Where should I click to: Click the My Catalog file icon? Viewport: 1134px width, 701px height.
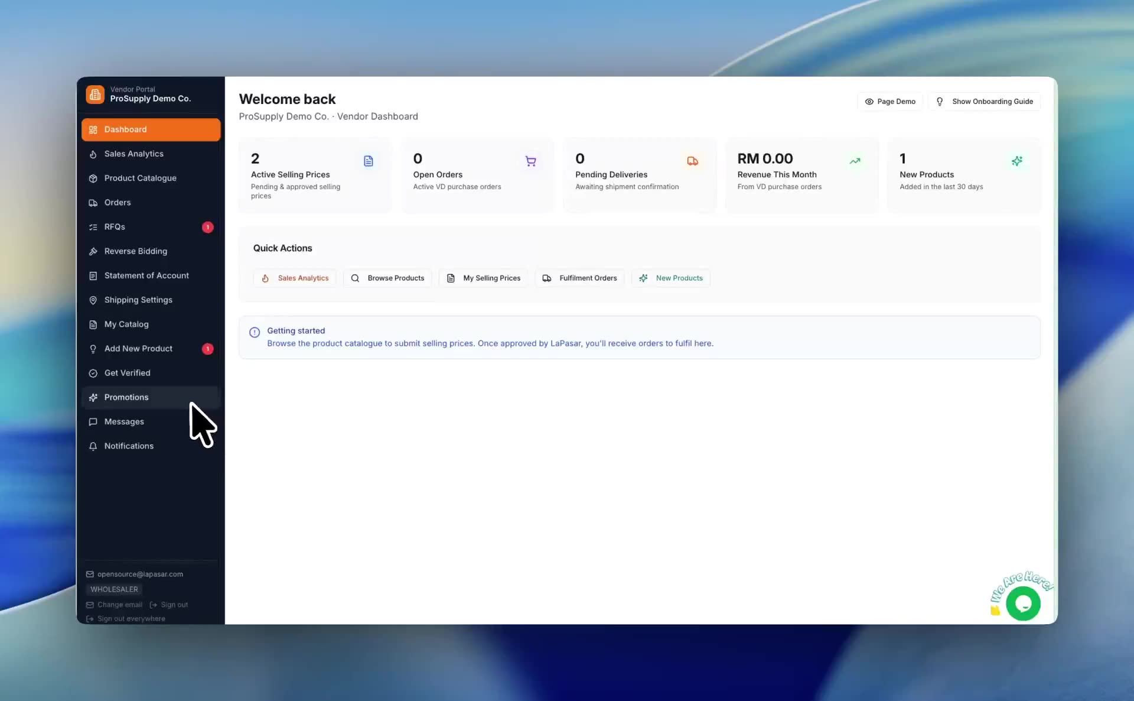click(93, 324)
